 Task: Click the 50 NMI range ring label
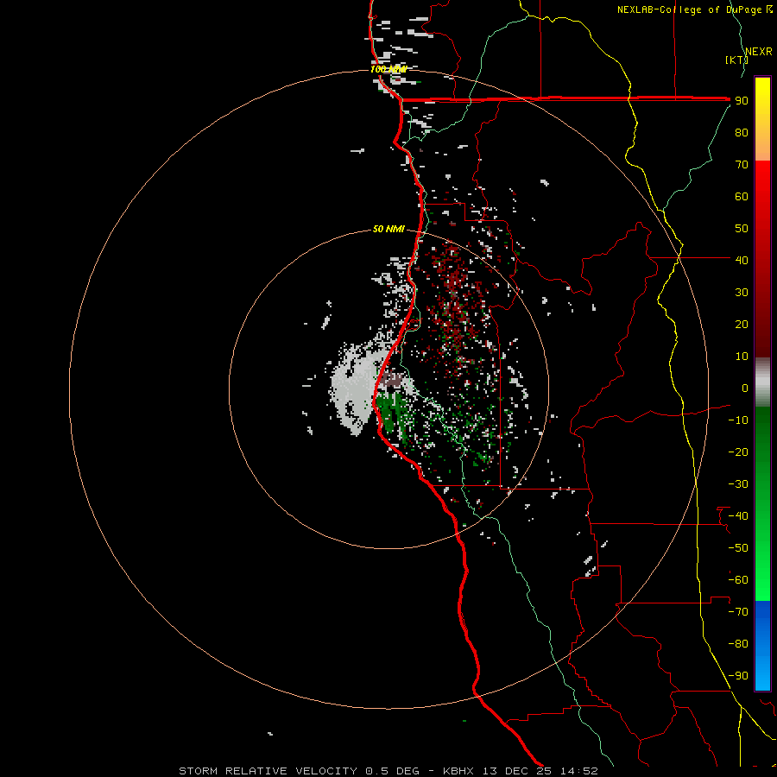(x=388, y=229)
